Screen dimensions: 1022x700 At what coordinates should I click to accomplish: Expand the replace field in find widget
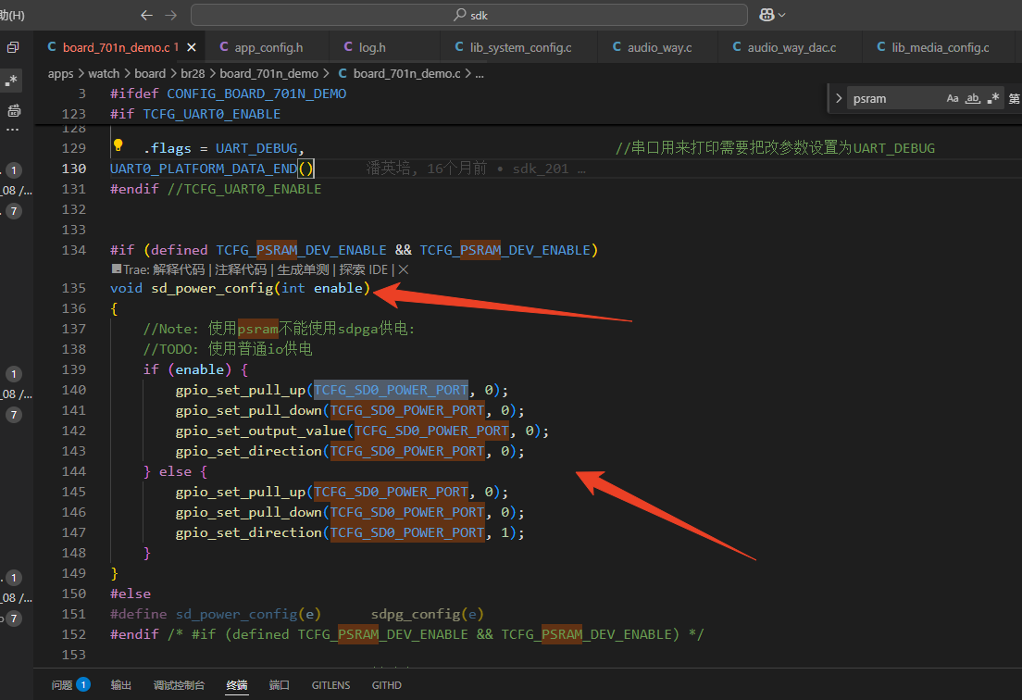[x=839, y=98]
